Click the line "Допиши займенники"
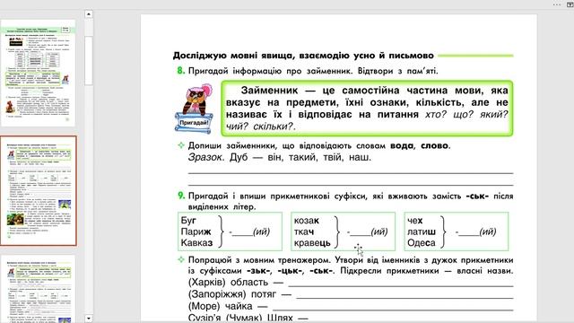This screenshot has width=574, height=323. (319, 145)
